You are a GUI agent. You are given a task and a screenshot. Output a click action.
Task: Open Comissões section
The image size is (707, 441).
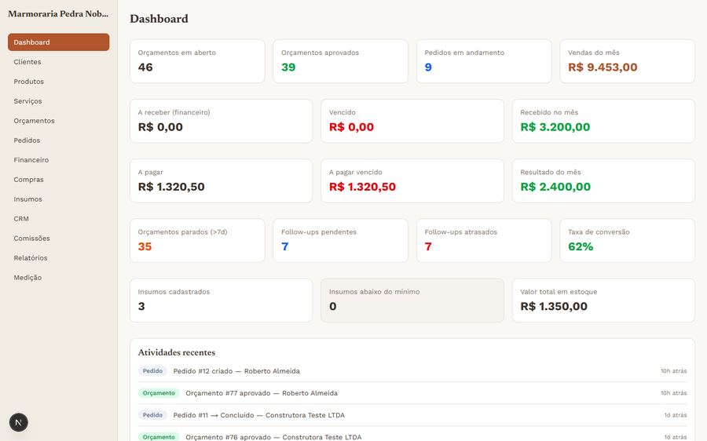click(59, 239)
